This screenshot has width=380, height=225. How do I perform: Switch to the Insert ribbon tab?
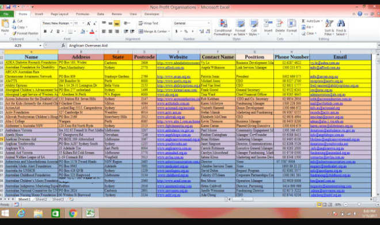39,14
